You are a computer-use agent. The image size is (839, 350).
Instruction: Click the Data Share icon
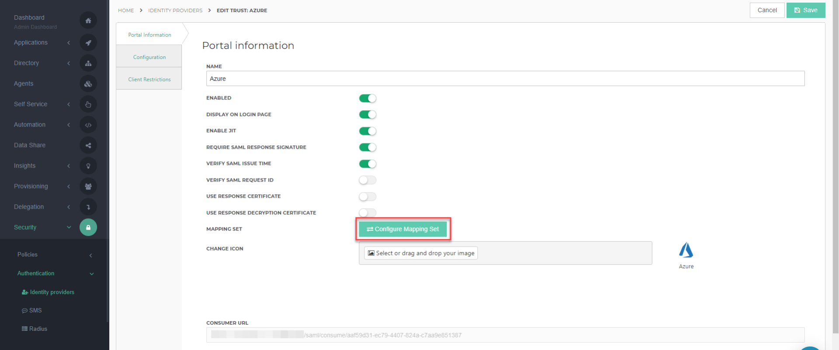[88, 145]
